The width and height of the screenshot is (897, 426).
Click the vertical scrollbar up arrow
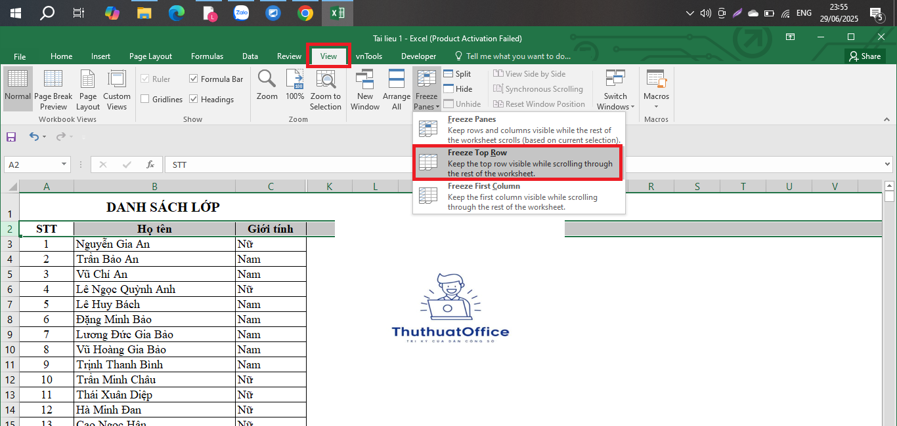(x=889, y=185)
